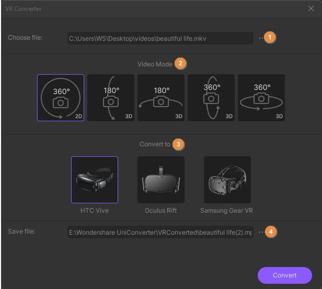Click the orange step 1 marker
Screen dimensions: 322x289
click(x=270, y=38)
